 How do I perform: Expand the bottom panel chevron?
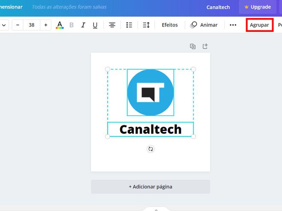coord(156,210)
